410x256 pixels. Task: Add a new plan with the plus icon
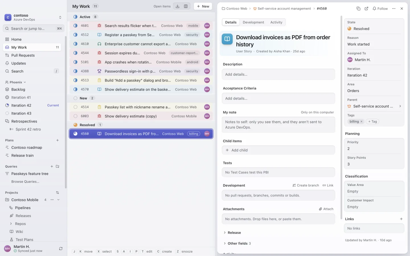point(58,140)
